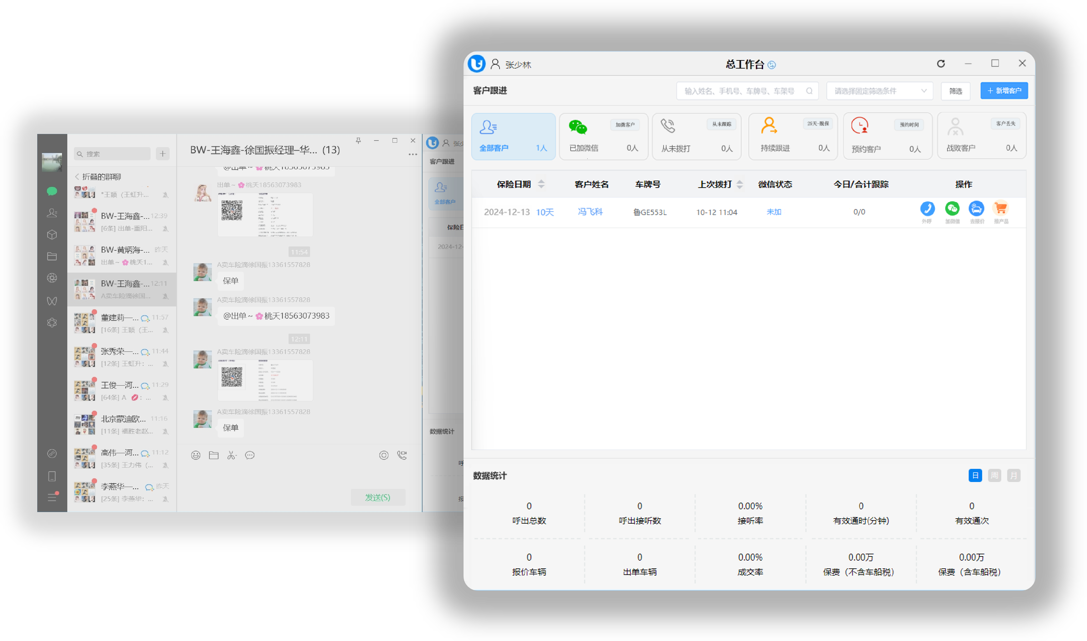1087x641 pixels.
Task: Click the refresh icon in the 总工作台 title bar
Action: click(x=941, y=64)
